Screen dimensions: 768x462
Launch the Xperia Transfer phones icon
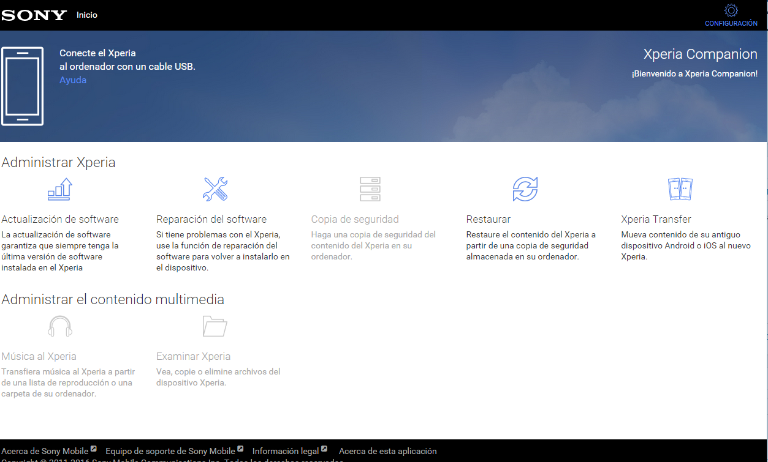(x=680, y=189)
